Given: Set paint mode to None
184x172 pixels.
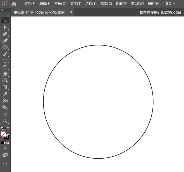Looking at the screenshot, I should click(8, 143).
